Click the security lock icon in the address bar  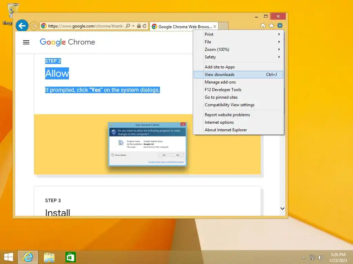(x=139, y=26)
